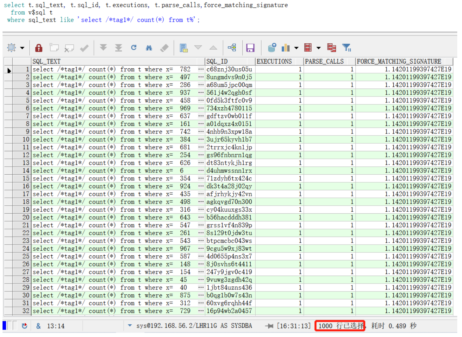Click SQL_ID cell btpcmcbc043ws
Image resolution: width=462 pixels, height=337 pixels.
230,241
